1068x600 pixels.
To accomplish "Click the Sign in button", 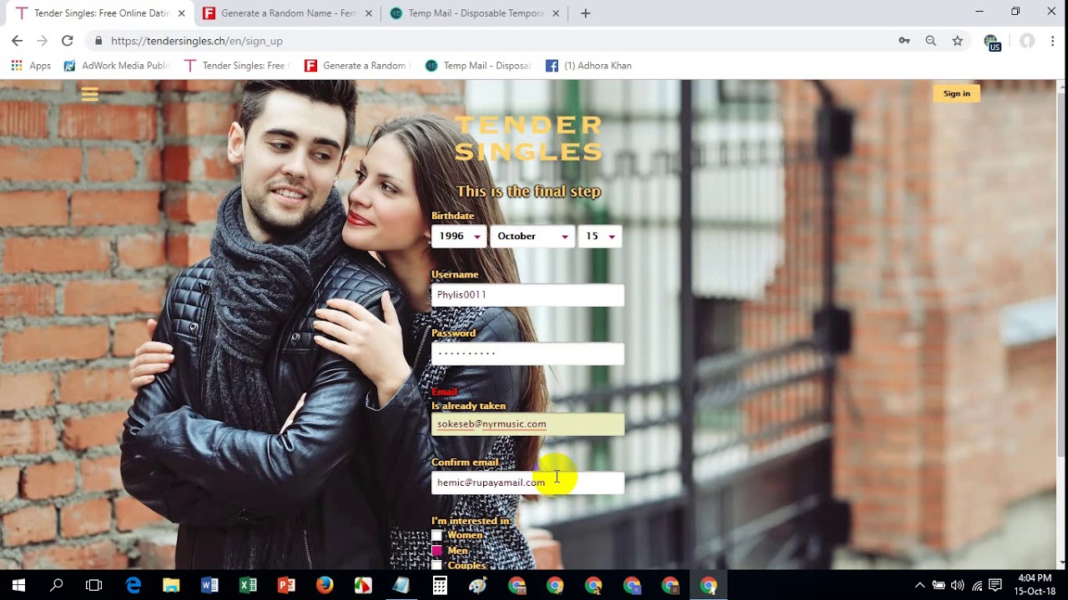I will coord(956,93).
